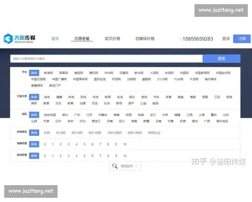Open the 首页 nav tab

[55, 39]
